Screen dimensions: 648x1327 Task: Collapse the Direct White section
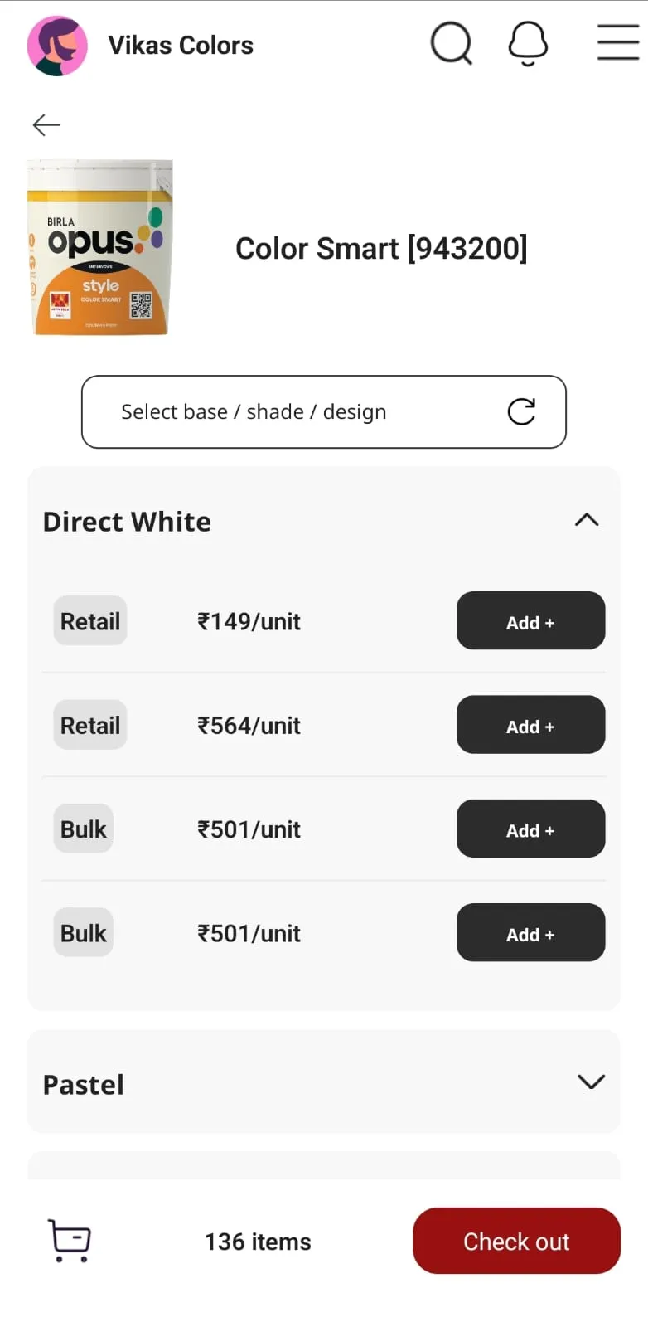tap(587, 521)
